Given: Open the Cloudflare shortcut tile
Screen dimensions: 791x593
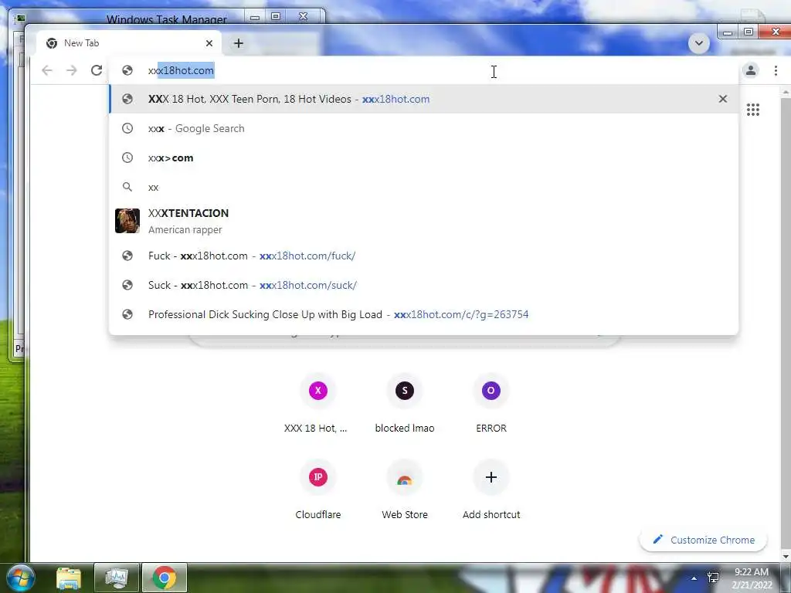Looking at the screenshot, I should pos(317,490).
